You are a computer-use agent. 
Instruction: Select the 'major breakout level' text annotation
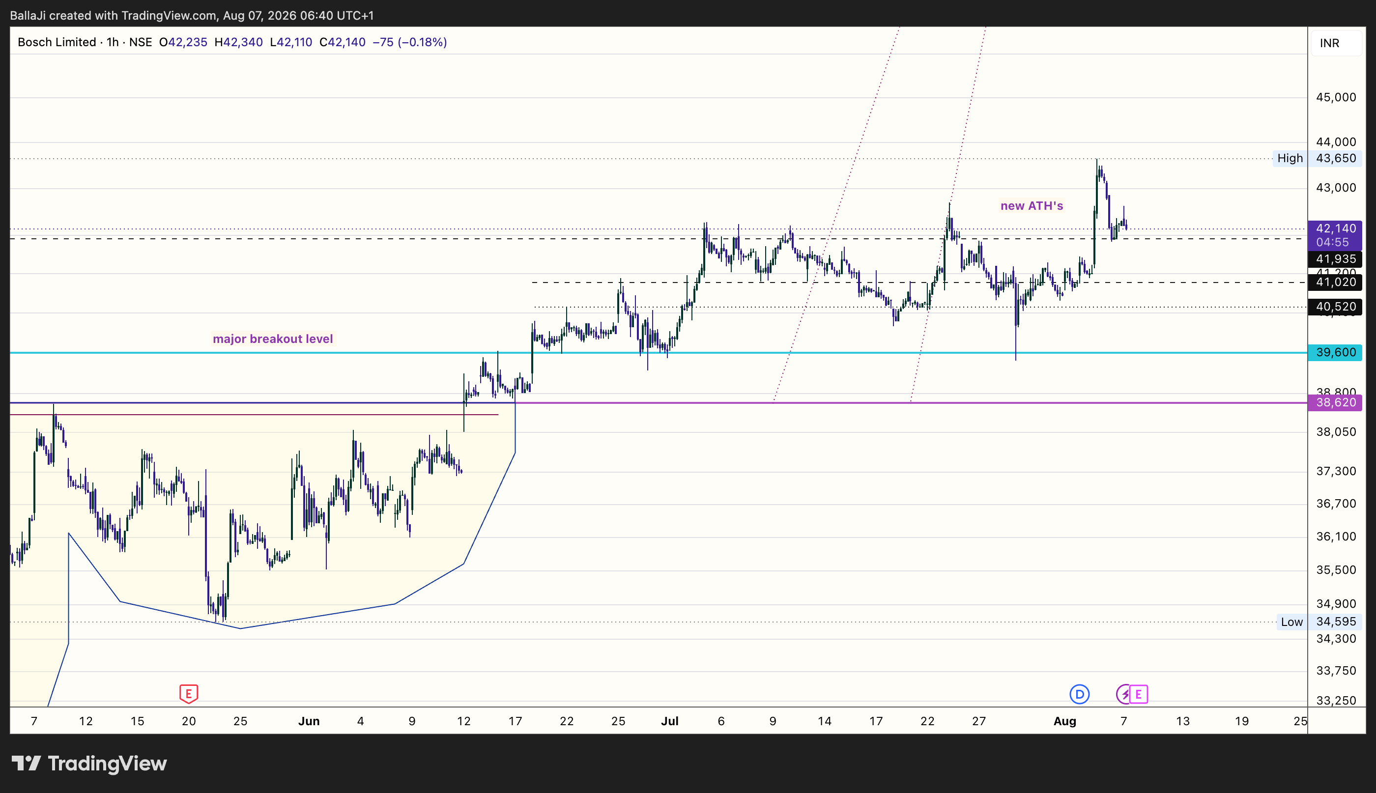pyautogui.click(x=272, y=339)
